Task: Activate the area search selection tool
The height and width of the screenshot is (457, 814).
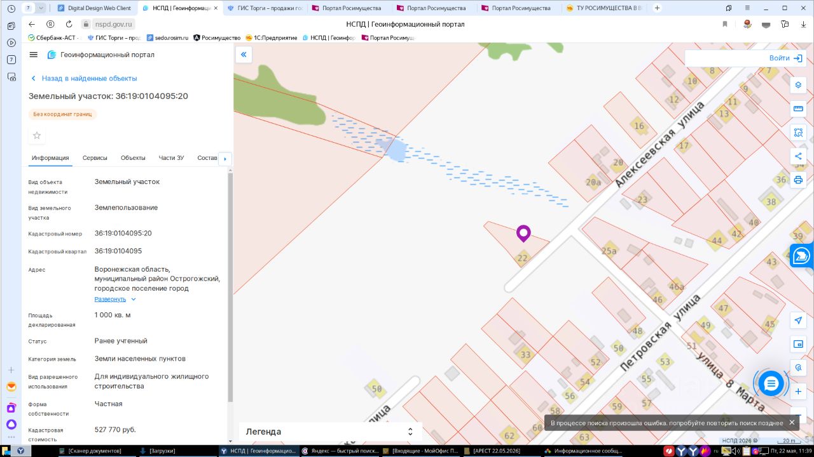Action: [798, 133]
